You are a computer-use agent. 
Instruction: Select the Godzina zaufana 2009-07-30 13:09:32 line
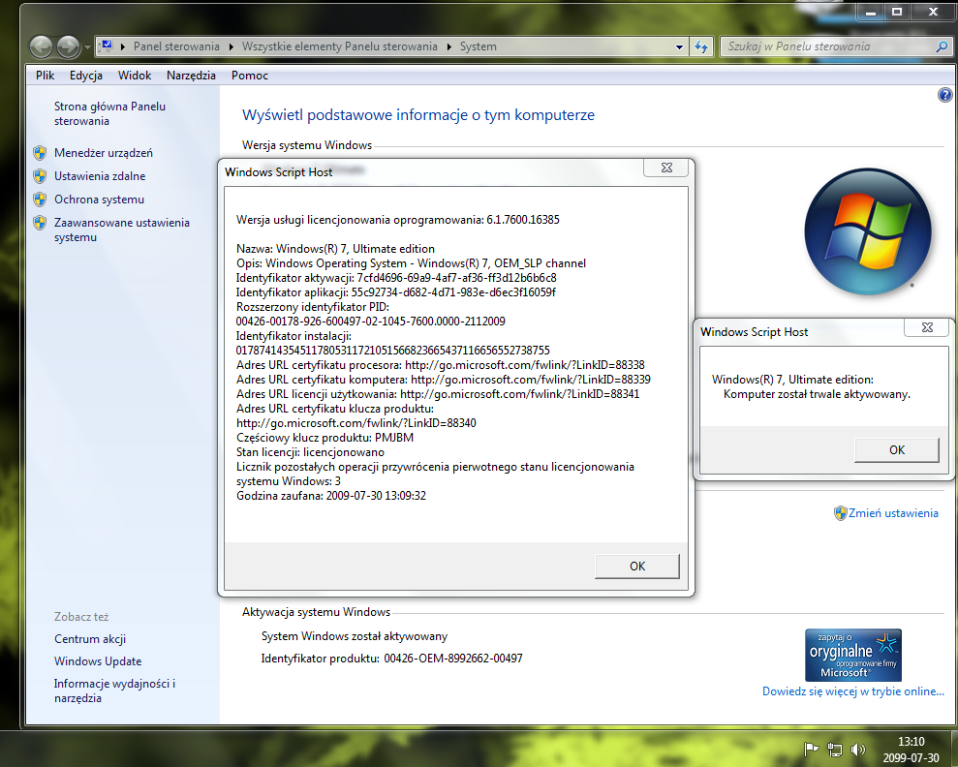pyautogui.click(x=331, y=495)
